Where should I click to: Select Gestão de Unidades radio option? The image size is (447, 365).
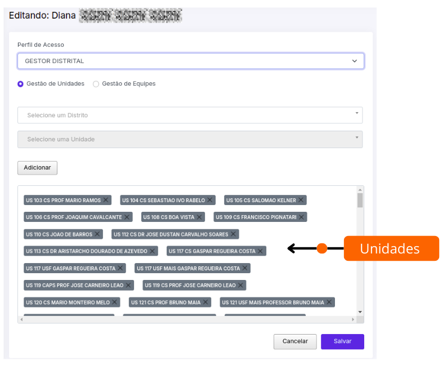click(20, 84)
